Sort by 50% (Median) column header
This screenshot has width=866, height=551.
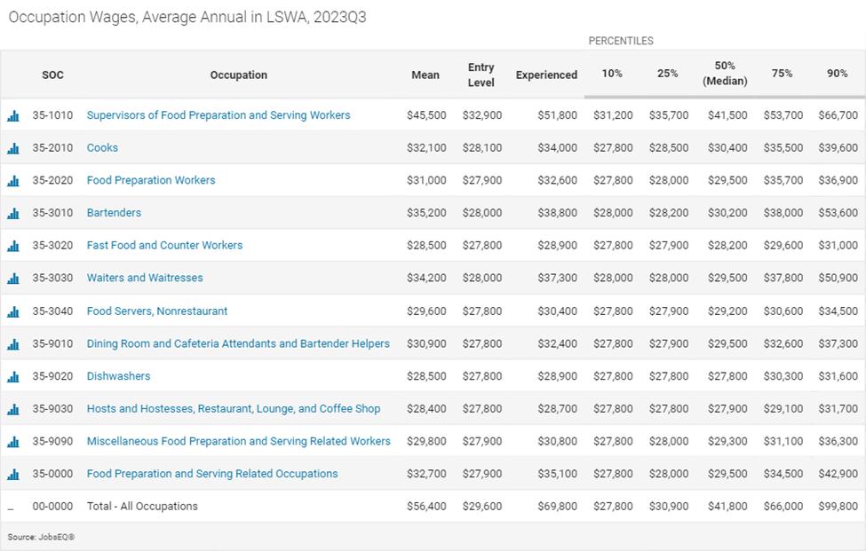(725, 74)
